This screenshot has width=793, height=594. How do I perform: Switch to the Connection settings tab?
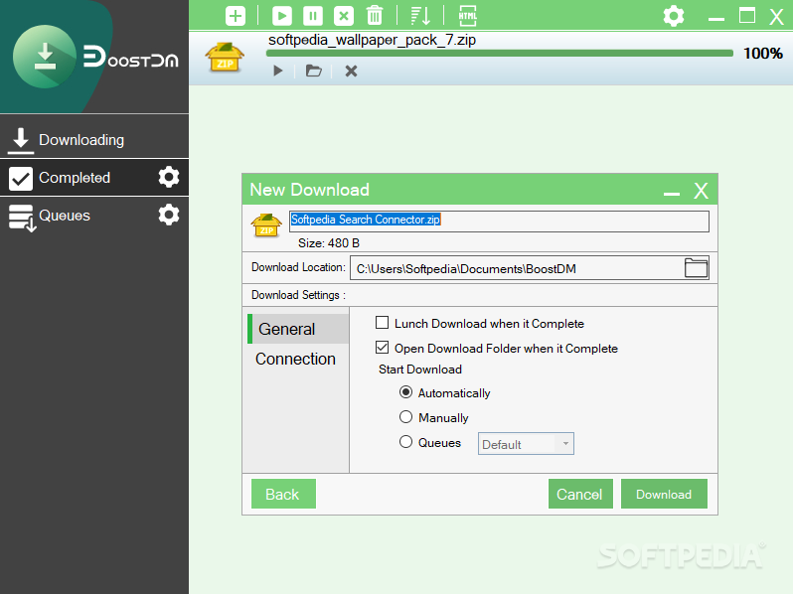point(295,359)
